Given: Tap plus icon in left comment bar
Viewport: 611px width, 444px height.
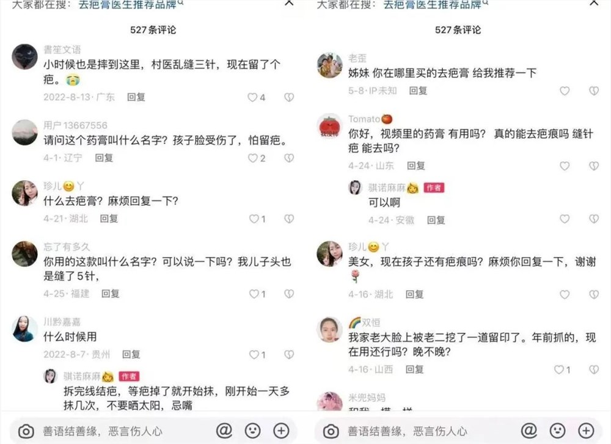Looking at the screenshot, I should pyautogui.click(x=281, y=431).
